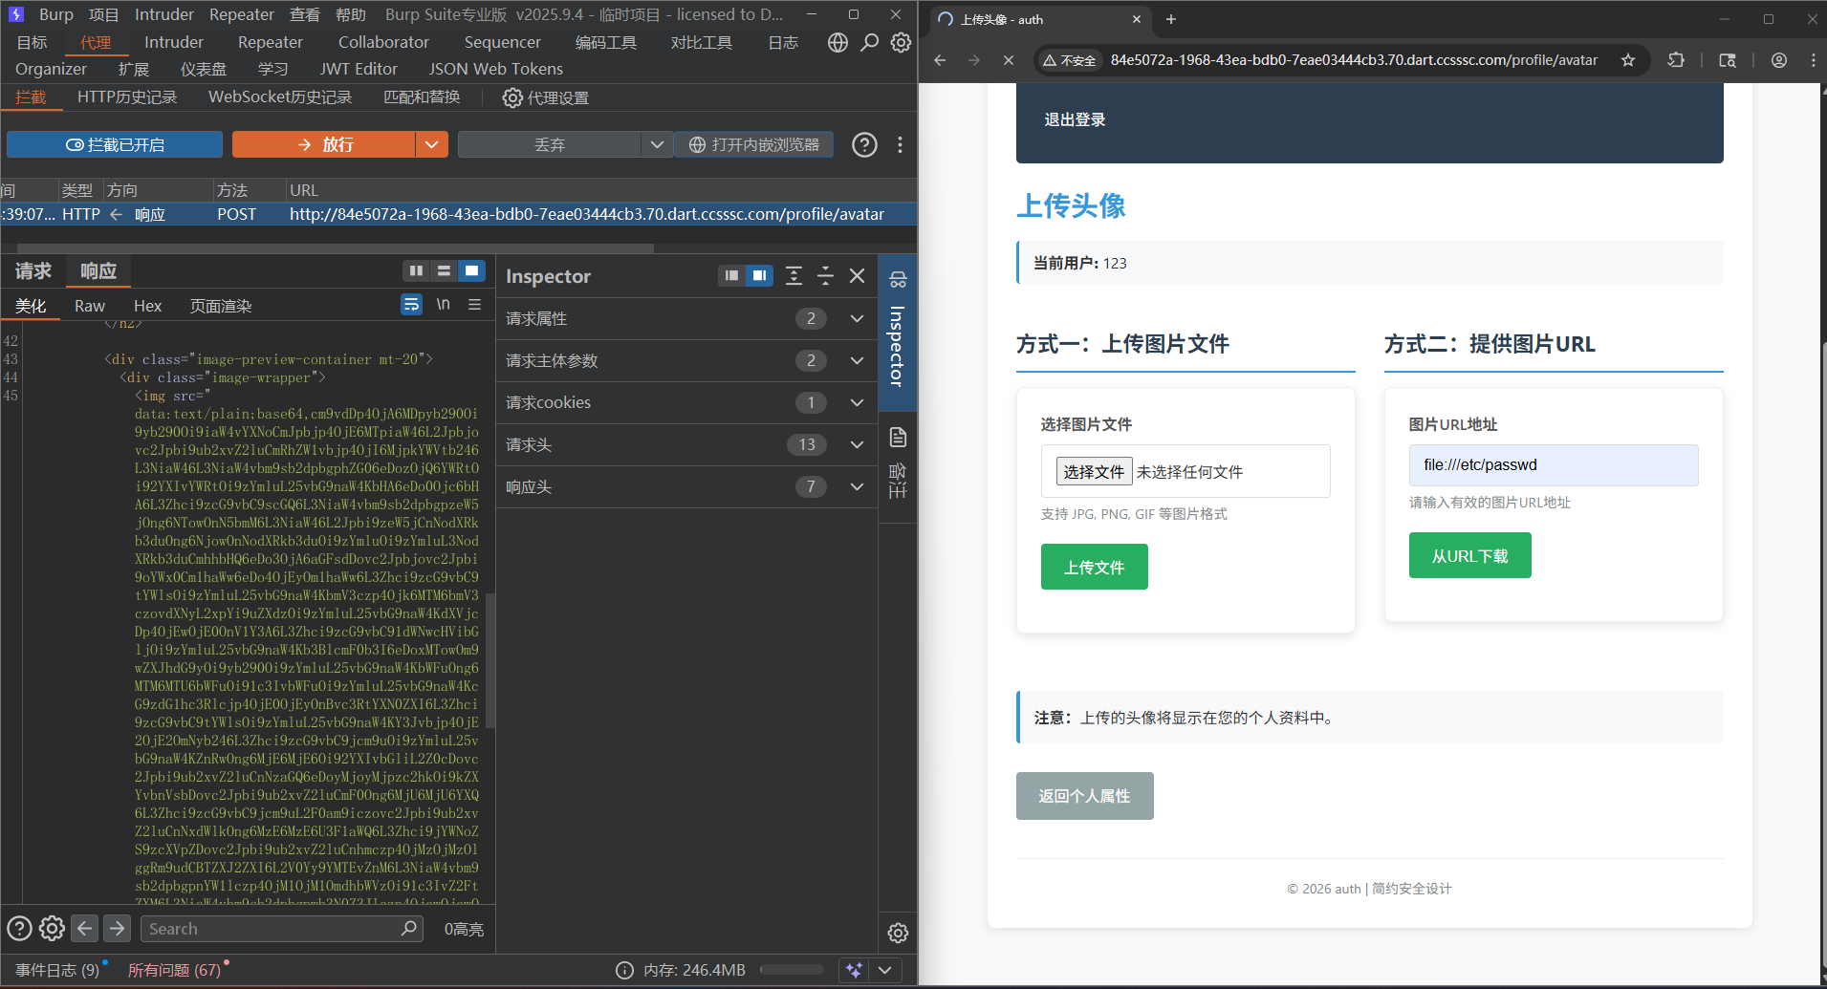Click the Burp search magnifier icon
1827x989 pixels.
(x=869, y=42)
